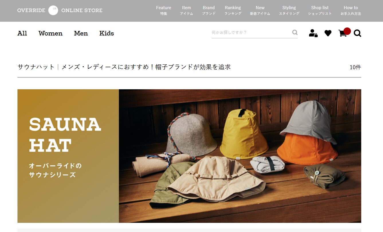
Task: Click the red cart badge
Action: point(347,31)
